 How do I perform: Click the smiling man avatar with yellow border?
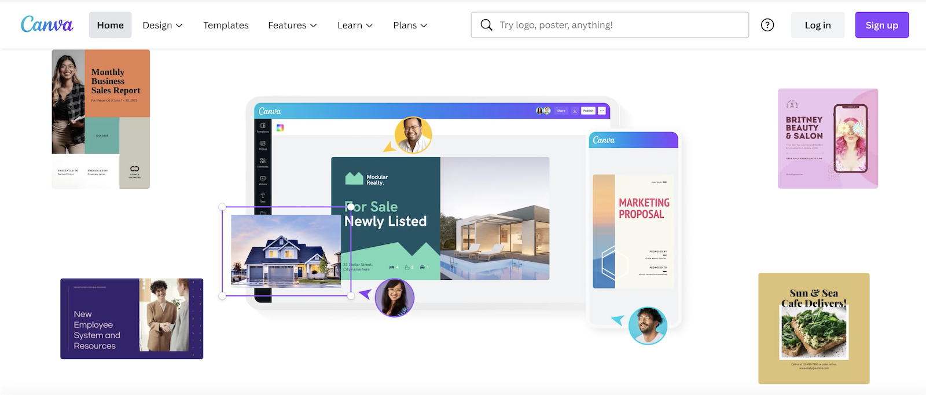[413, 135]
